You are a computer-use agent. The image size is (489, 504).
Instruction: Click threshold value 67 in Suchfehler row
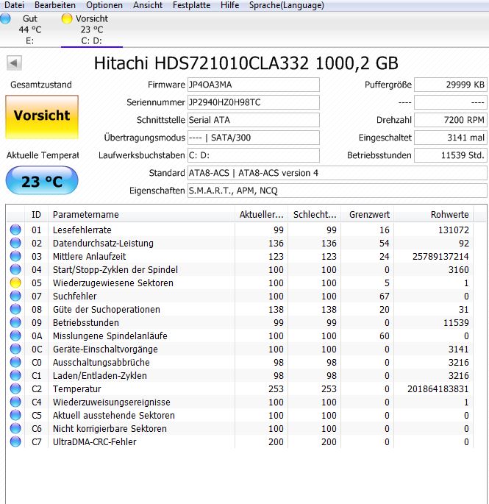pyautogui.click(x=385, y=296)
